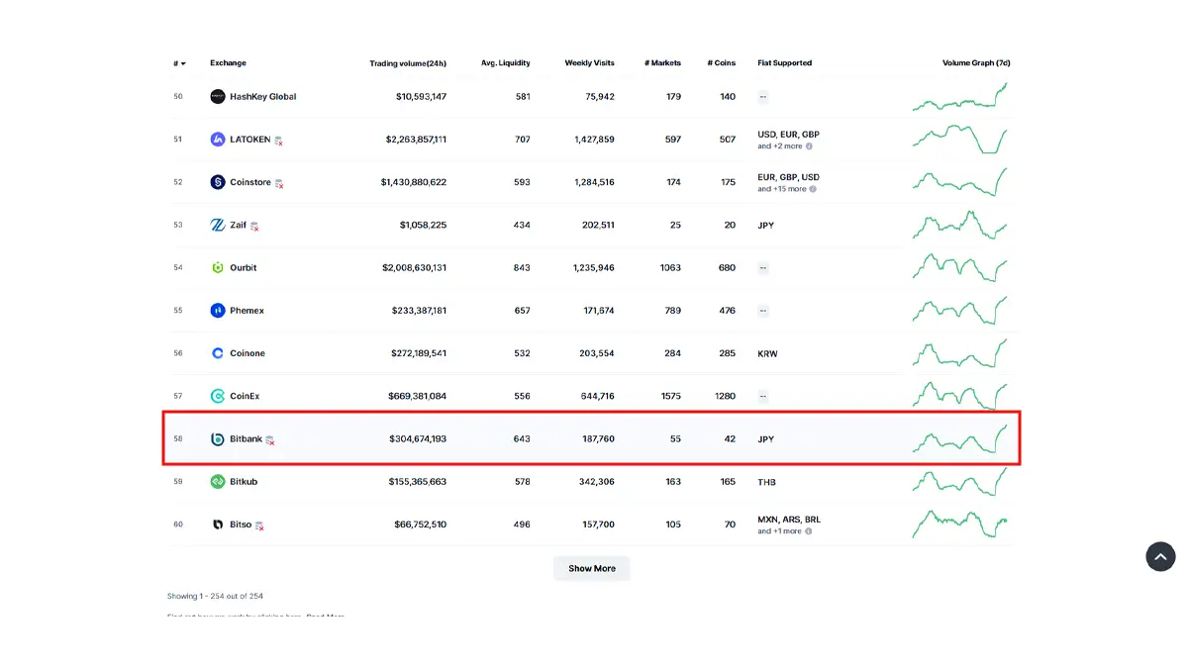This screenshot has width=1188, height=668.
Task: Click the badge icon next to LATOKEN
Action: (279, 141)
